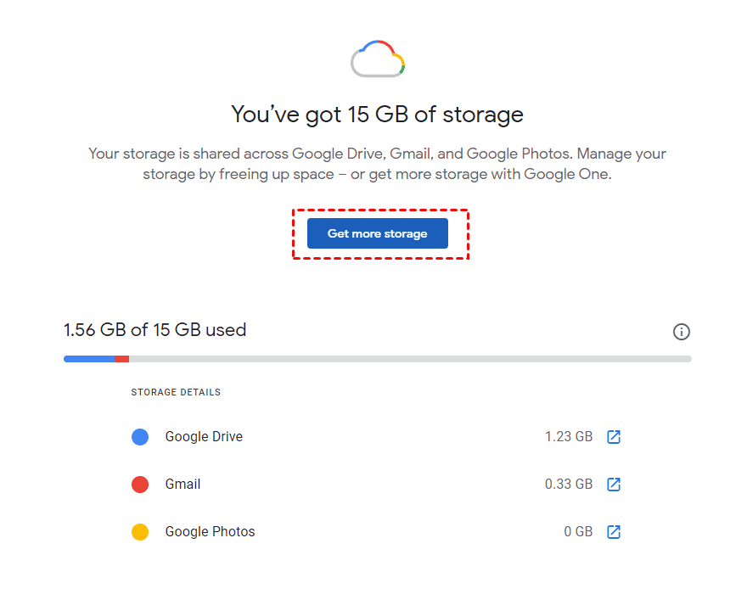Image resolution: width=747 pixels, height=594 pixels.
Task: Click the storage info icon
Action: click(x=681, y=332)
